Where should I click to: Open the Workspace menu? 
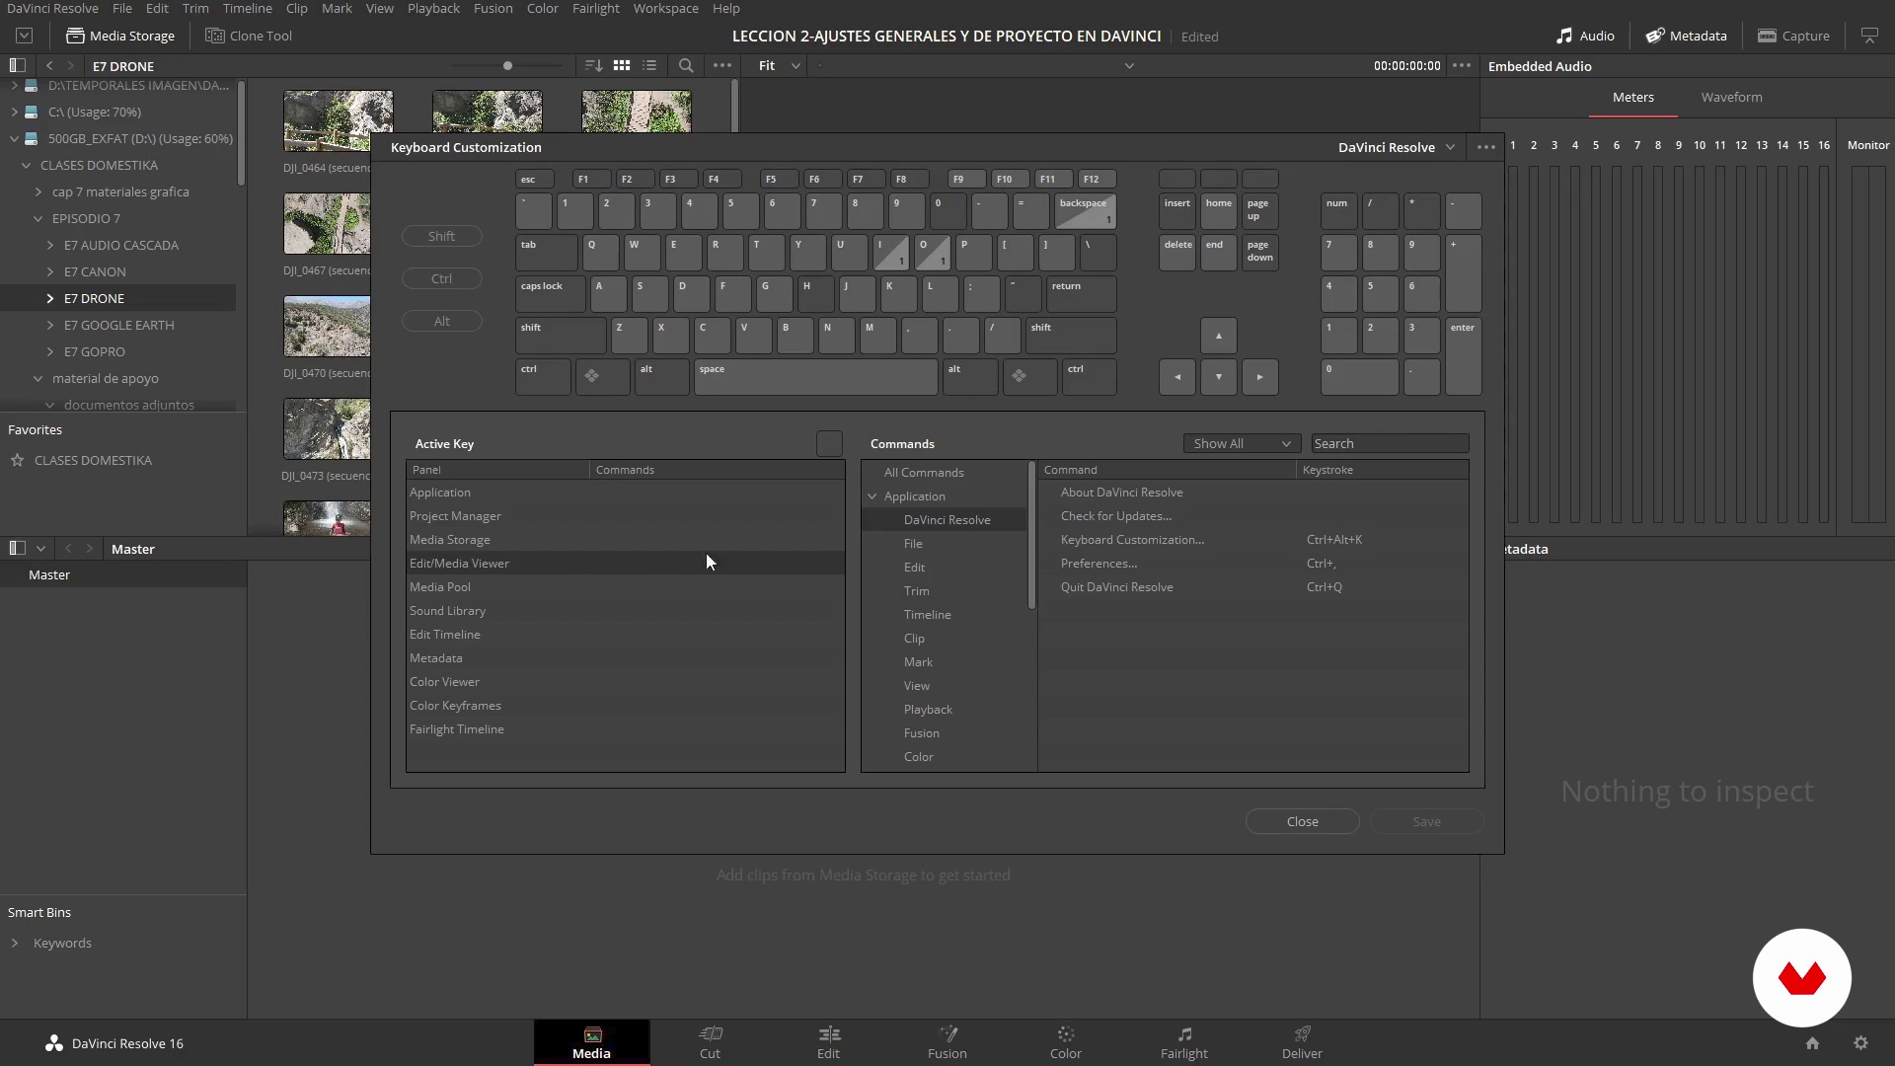tap(665, 8)
